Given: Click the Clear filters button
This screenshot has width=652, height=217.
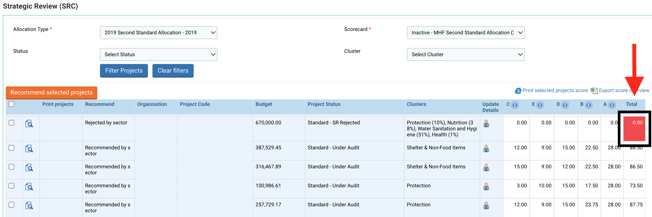Looking at the screenshot, I should 173,71.
